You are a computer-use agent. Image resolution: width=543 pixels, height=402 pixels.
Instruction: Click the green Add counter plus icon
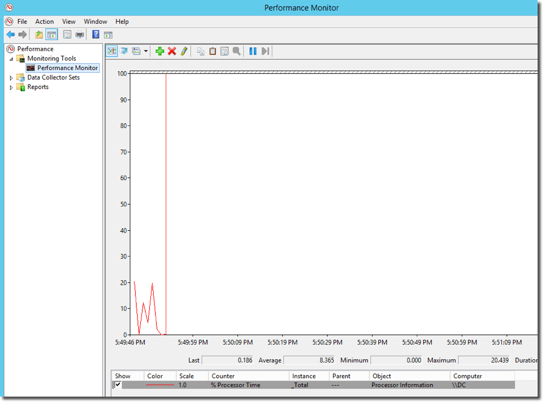(x=160, y=51)
